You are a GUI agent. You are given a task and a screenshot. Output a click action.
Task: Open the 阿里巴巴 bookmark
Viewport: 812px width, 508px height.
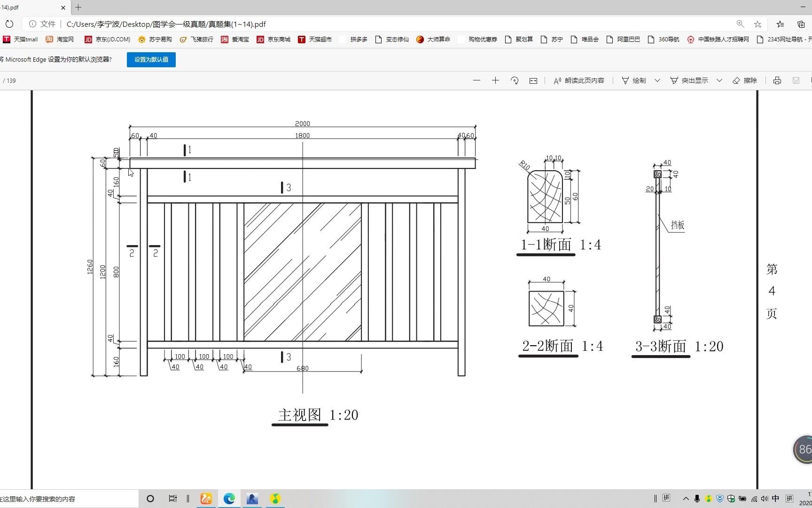(x=623, y=40)
